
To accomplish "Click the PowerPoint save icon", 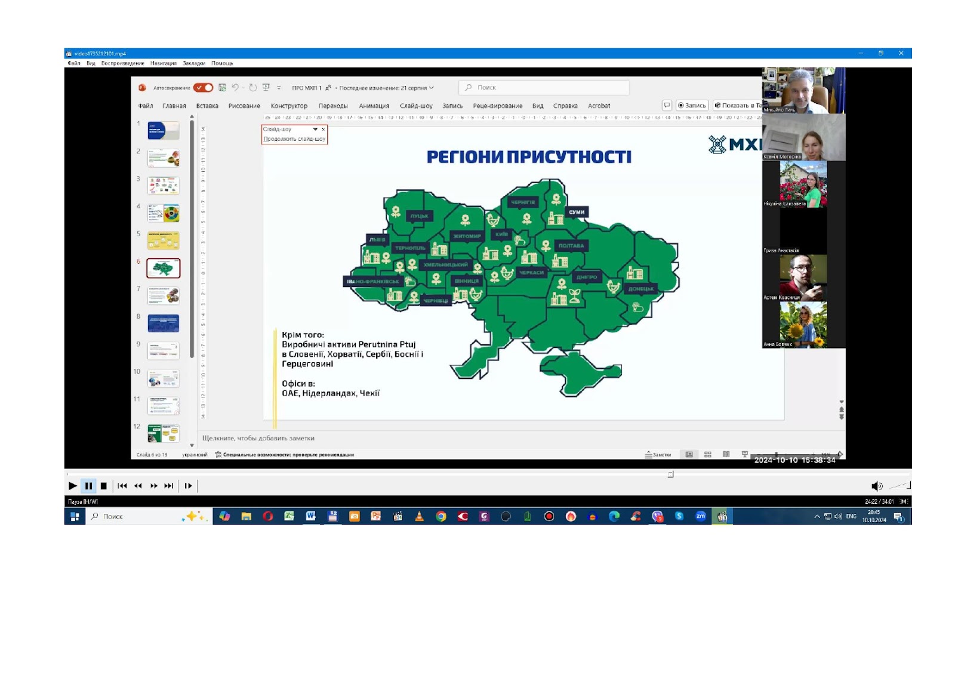I will pos(222,88).
